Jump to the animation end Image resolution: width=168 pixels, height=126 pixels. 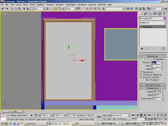coord(149,115)
